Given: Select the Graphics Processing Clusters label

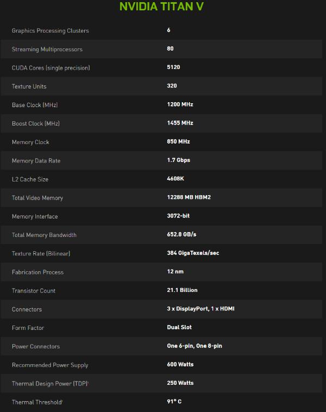Looking at the screenshot, I should 51,31.
